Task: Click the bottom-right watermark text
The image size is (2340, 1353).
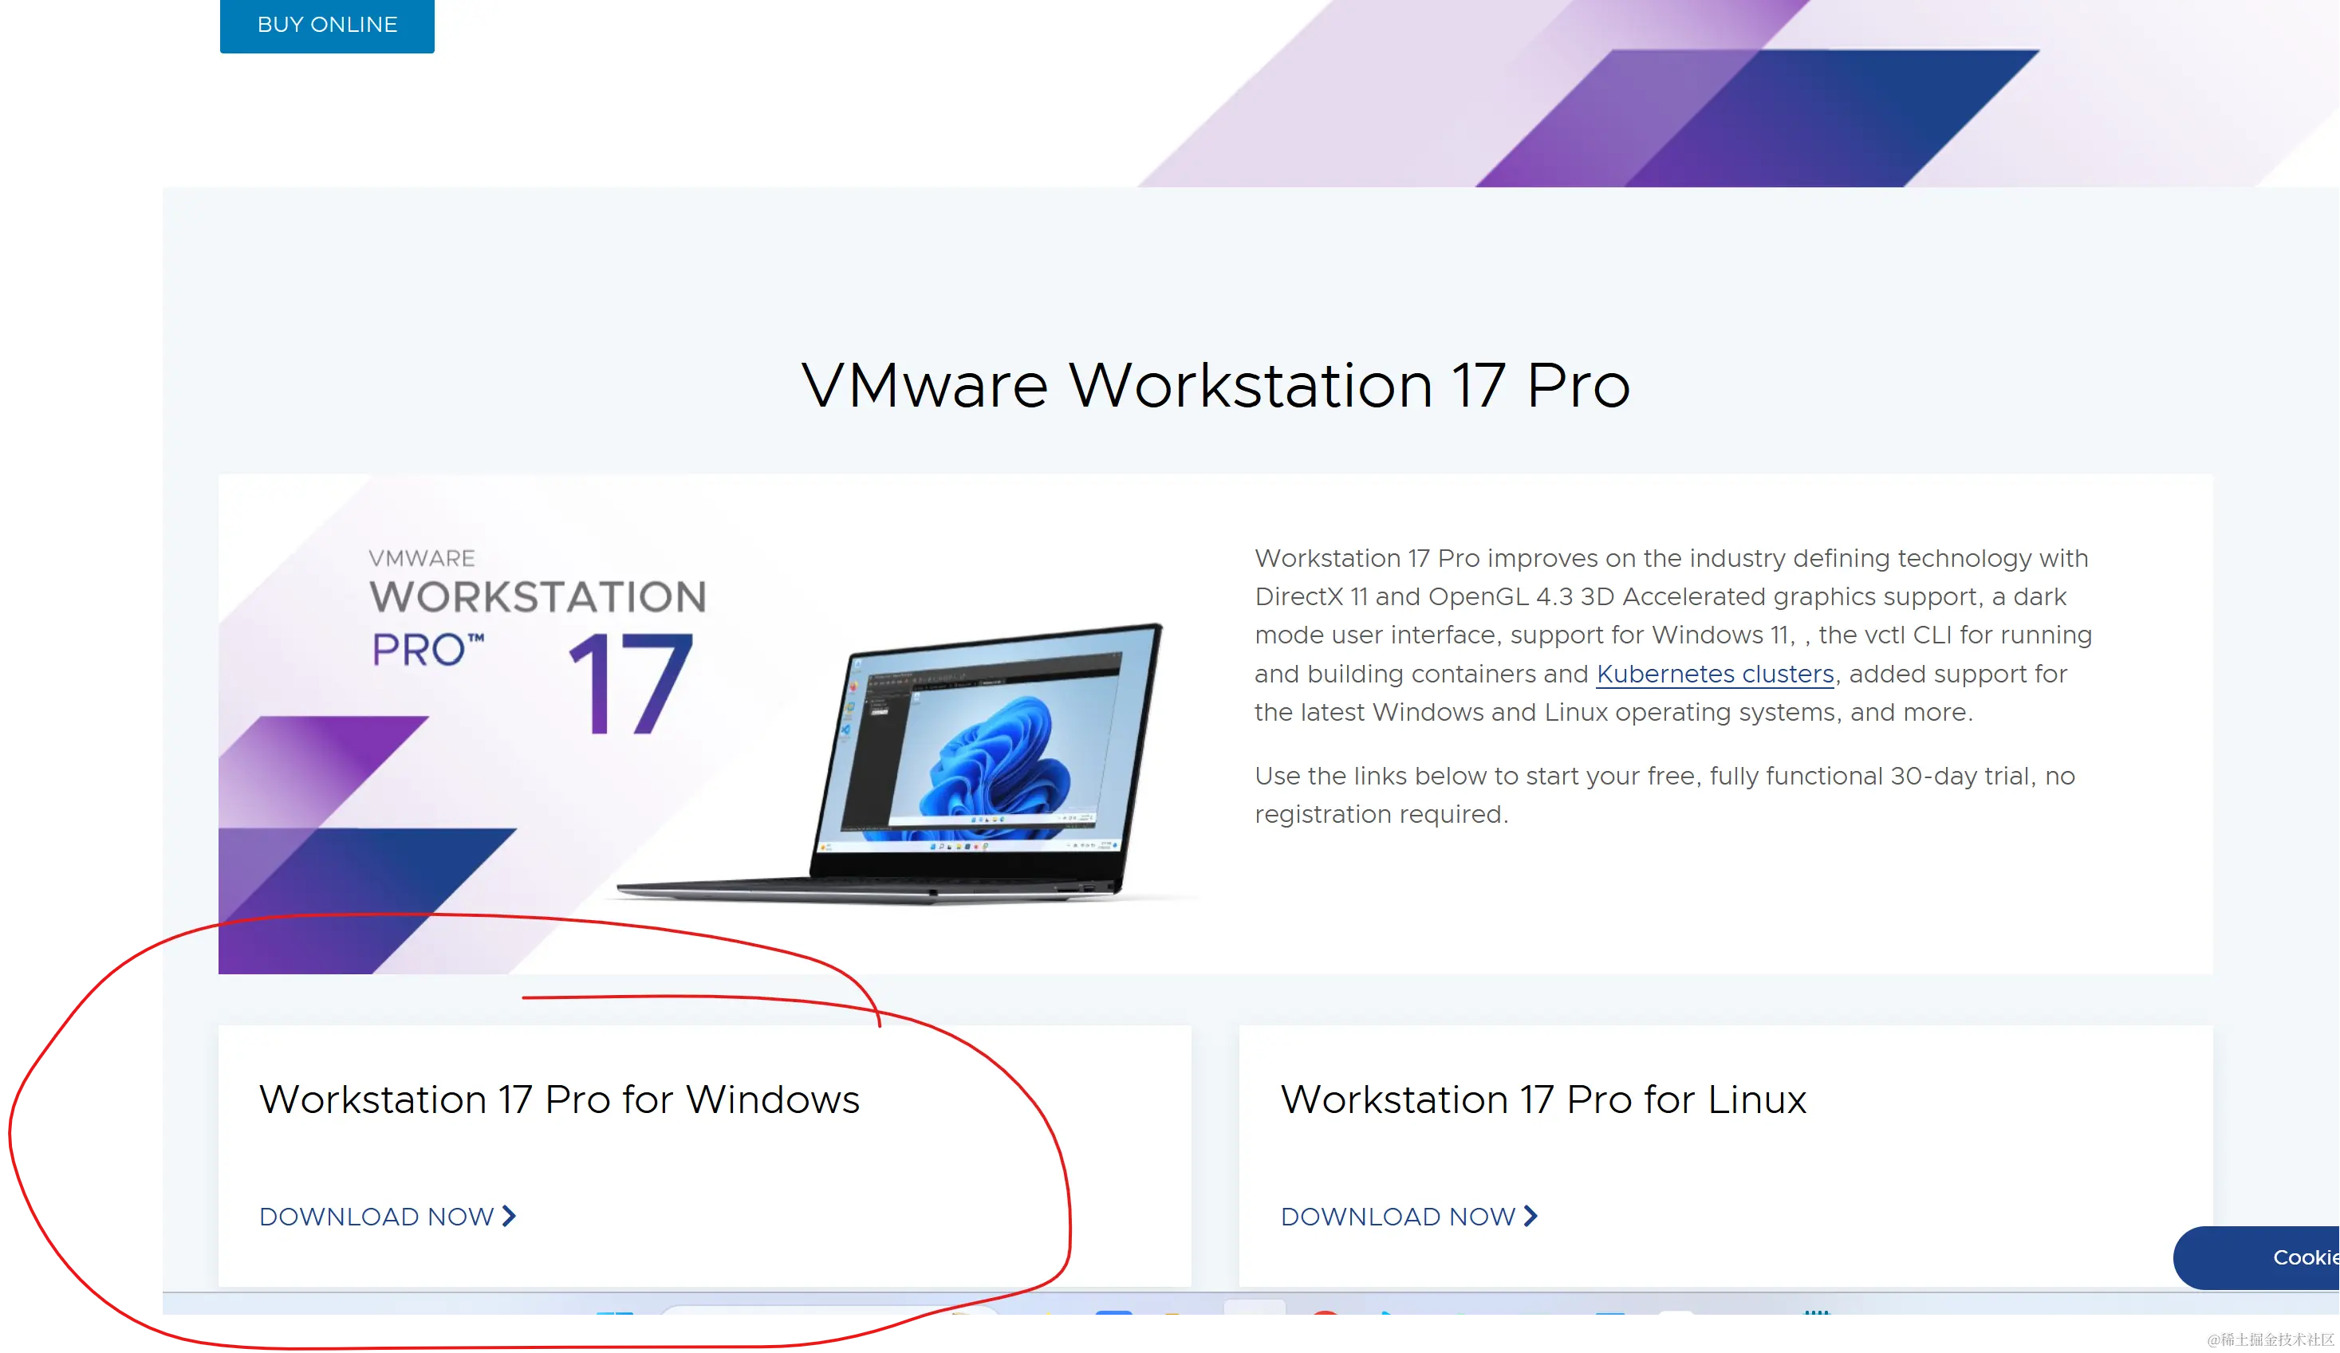Action: [x=2271, y=1339]
